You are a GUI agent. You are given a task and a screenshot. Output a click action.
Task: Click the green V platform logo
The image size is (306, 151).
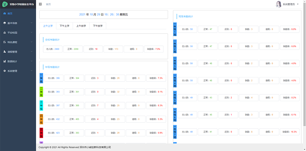[x=5, y=4]
